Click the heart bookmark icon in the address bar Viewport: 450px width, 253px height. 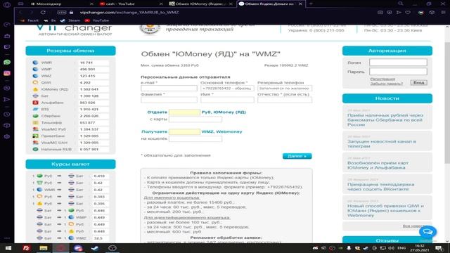(408, 13)
